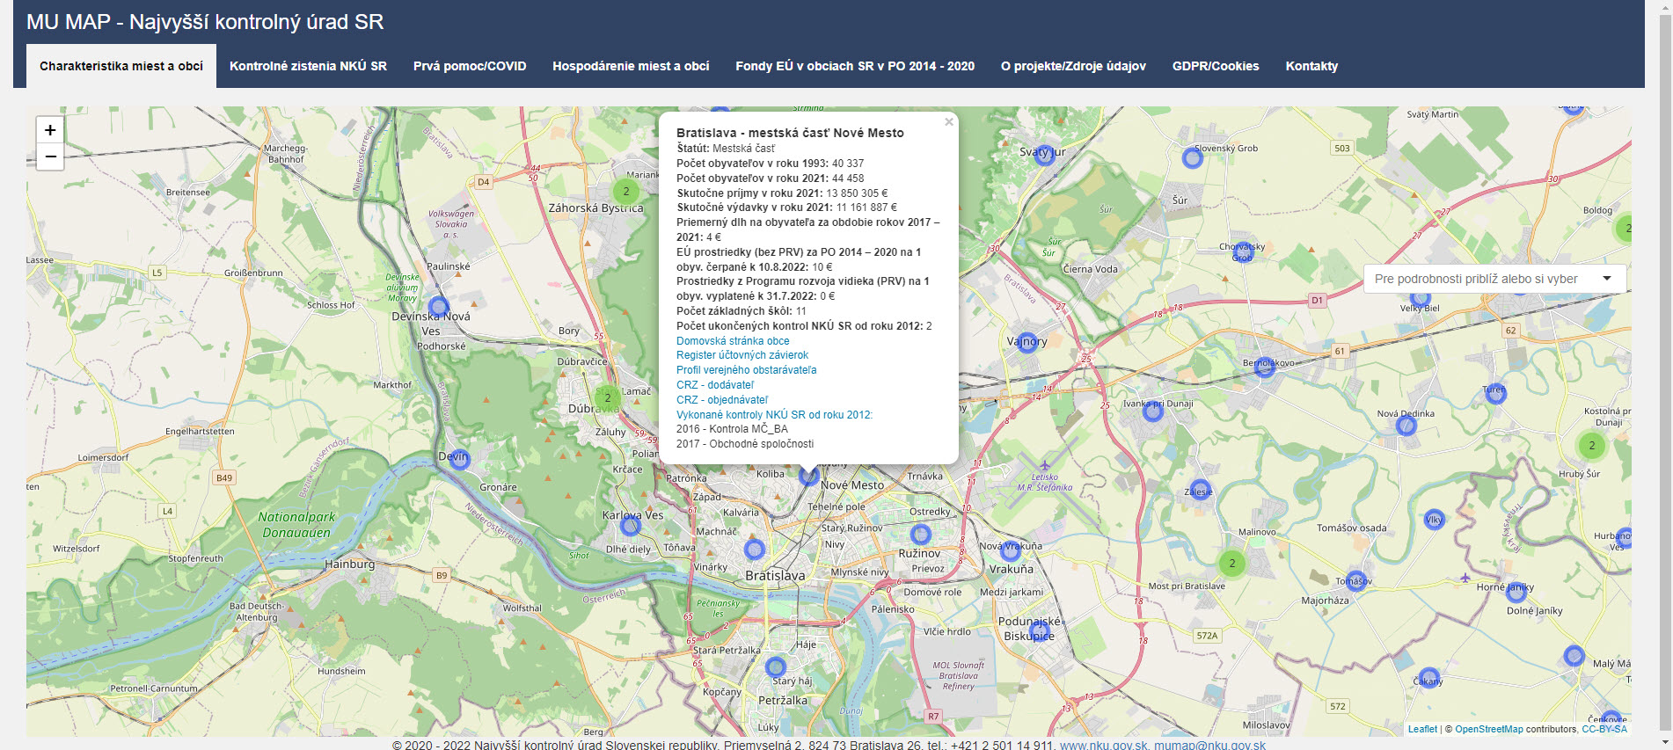Image resolution: width=1673 pixels, height=750 pixels.
Task: Open the Domovská stránka obce link
Action: click(733, 341)
